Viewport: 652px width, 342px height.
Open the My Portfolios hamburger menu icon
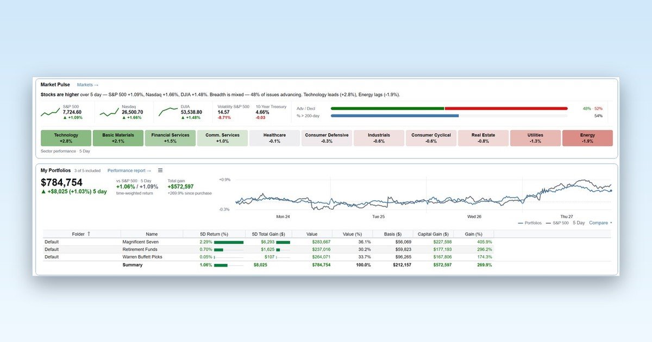[160, 170]
